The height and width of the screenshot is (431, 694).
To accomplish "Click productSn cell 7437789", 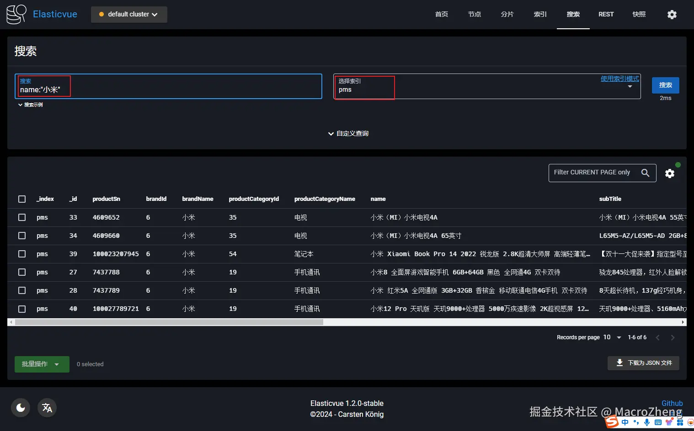I will 106,290.
